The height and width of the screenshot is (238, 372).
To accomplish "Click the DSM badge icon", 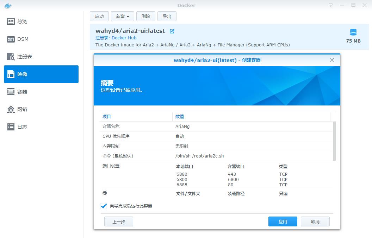I will pyautogui.click(x=11, y=39).
